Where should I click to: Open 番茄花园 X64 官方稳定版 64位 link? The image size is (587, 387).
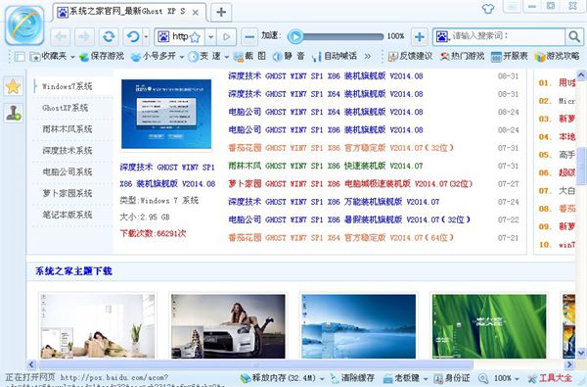341,238
